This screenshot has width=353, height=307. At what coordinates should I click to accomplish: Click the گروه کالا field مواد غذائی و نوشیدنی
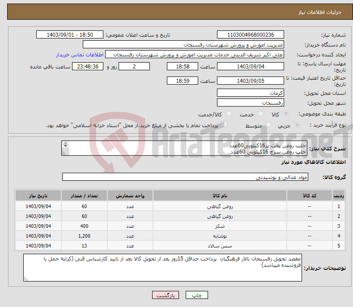pos(185,177)
